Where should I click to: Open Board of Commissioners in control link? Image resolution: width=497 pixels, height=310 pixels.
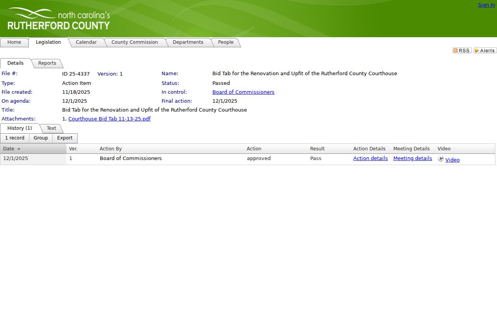point(243,92)
